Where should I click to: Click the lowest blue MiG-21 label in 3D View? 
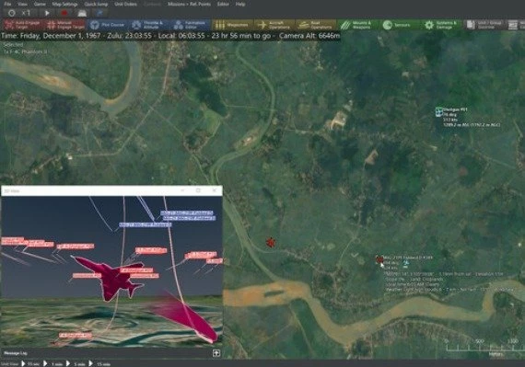tap(146, 225)
